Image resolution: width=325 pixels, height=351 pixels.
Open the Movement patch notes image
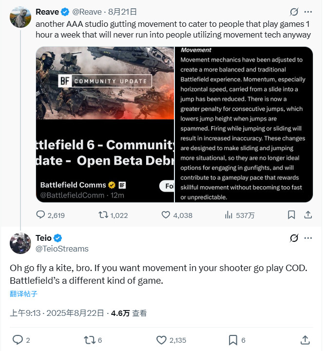coord(244,124)
